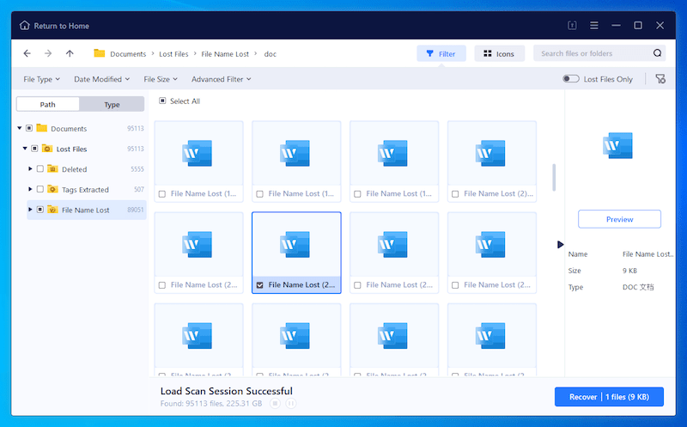Go forward with the right arrow
The width and height of the screenshot is (687, 427).
[x=48, y=53]
